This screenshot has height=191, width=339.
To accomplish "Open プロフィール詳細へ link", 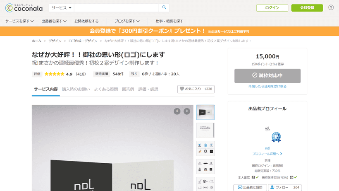I will 267,154.
